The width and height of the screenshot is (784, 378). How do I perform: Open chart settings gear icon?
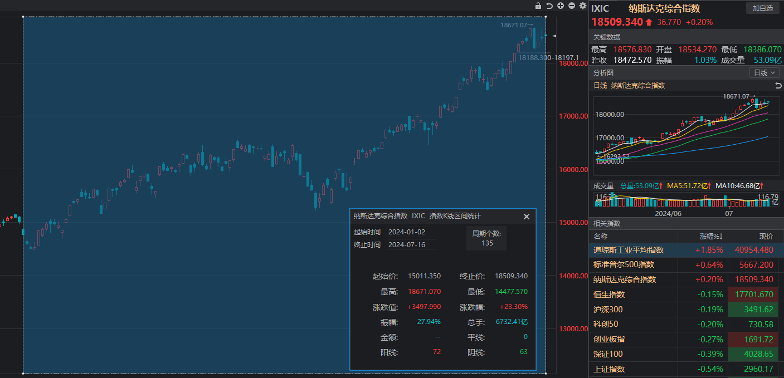pos(583,6)
